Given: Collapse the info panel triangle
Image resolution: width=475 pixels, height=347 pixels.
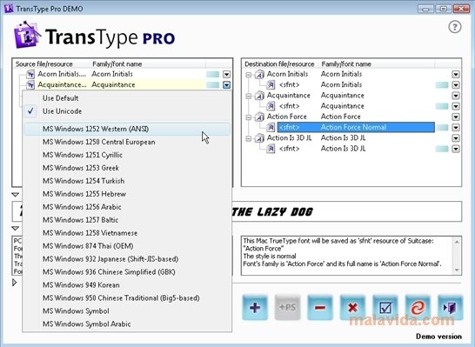Looking at the screenshot, I should [x=15, y=228].
